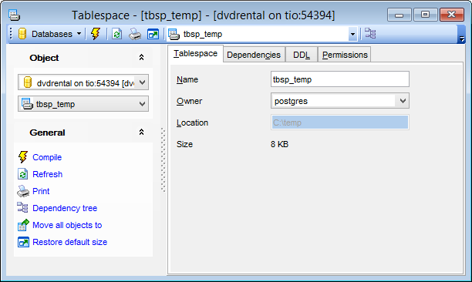The image size is (472, 282).
Task: Click the Databases cylinder icon in toolbar
Action: click(x=22, y=34)
